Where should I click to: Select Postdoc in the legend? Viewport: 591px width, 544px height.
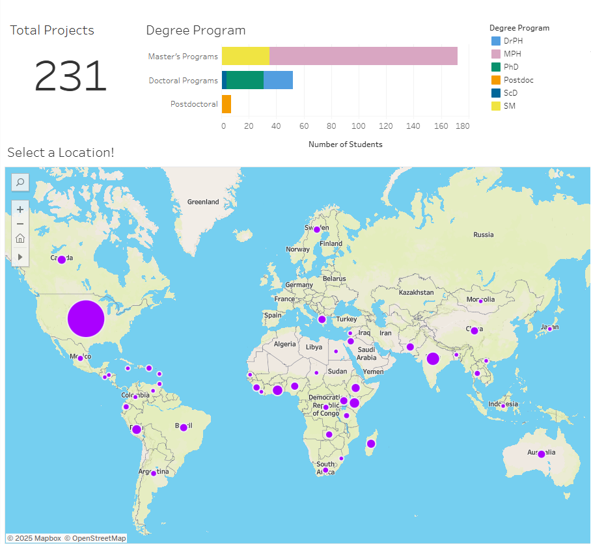(x=518, y=80)
